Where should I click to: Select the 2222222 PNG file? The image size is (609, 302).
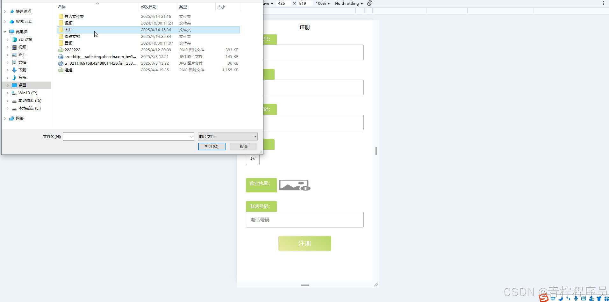pyautogui.click(x=72, y=50)
